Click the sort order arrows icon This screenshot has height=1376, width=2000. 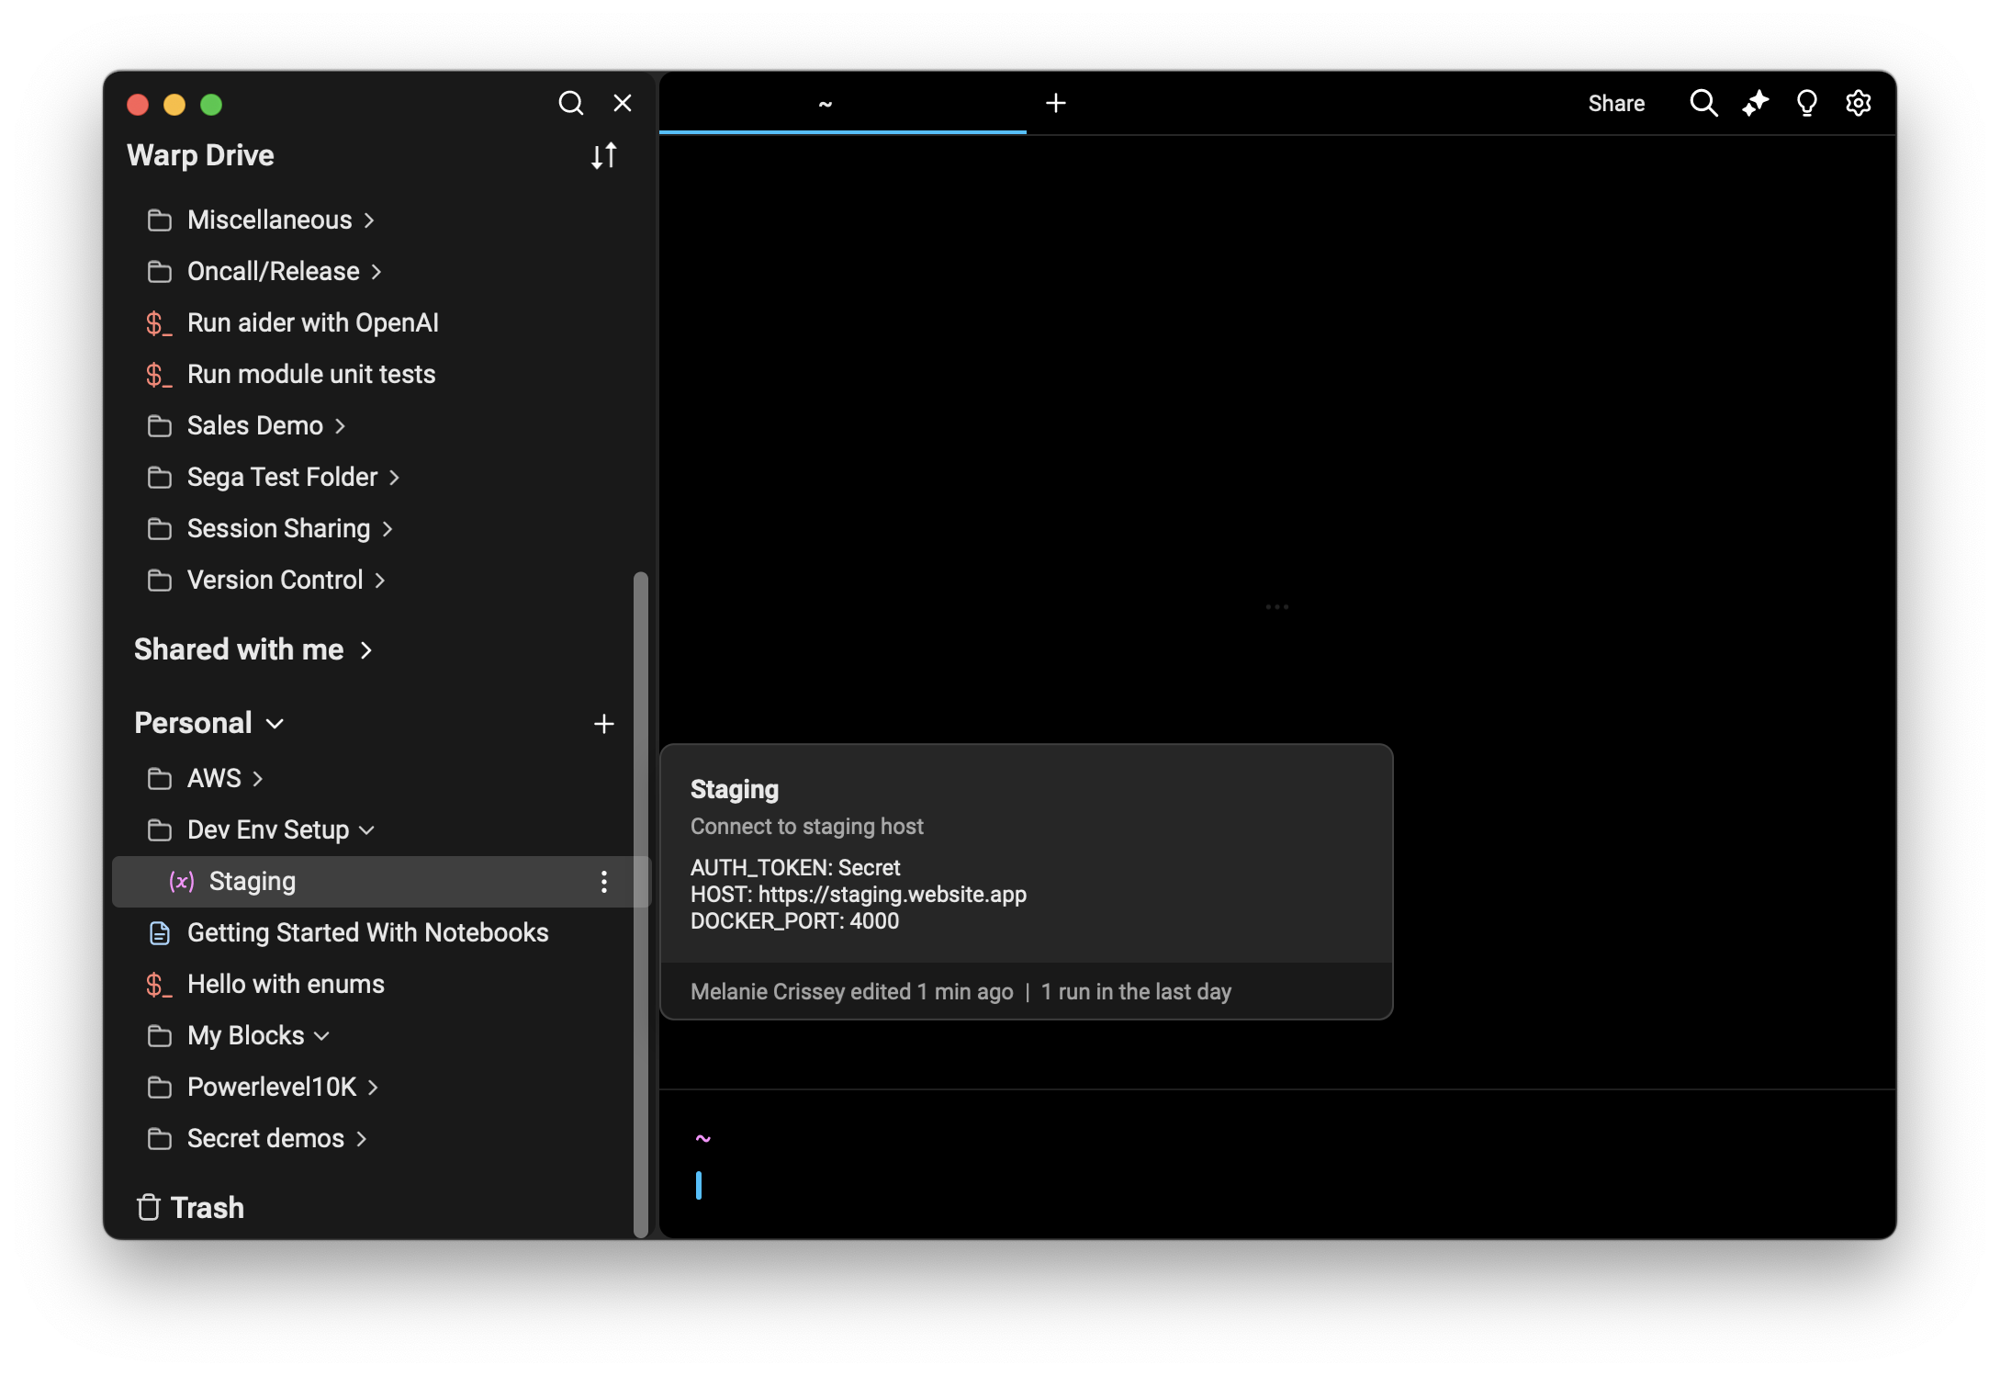point(603,156)
